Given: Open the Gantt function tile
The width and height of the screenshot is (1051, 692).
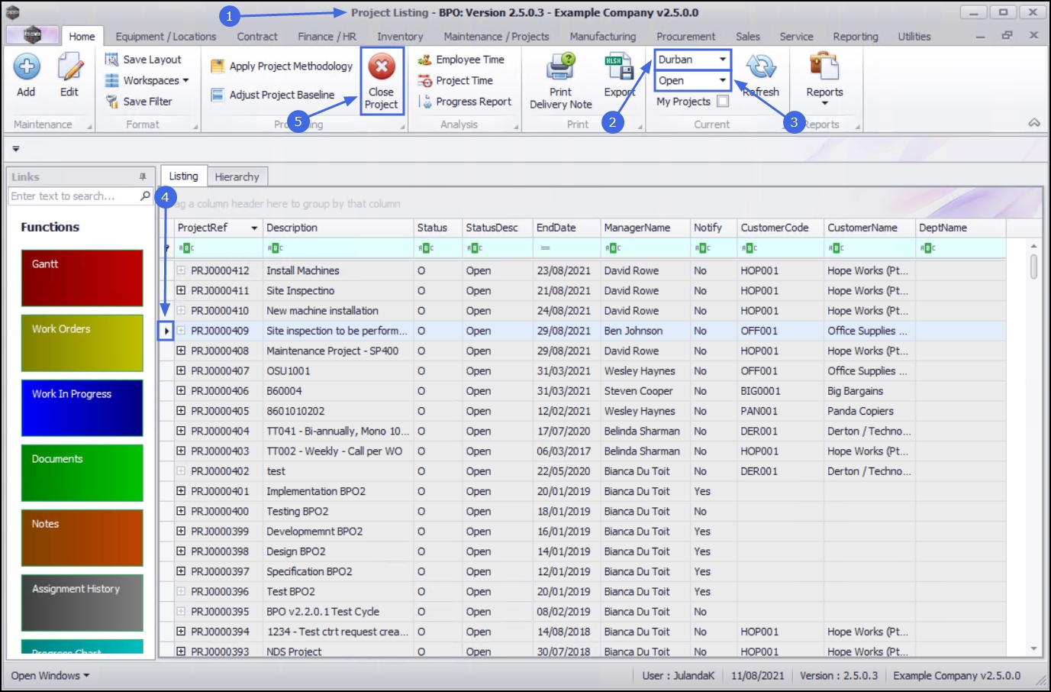Looking at the screenshot, I should click(82, 278).
